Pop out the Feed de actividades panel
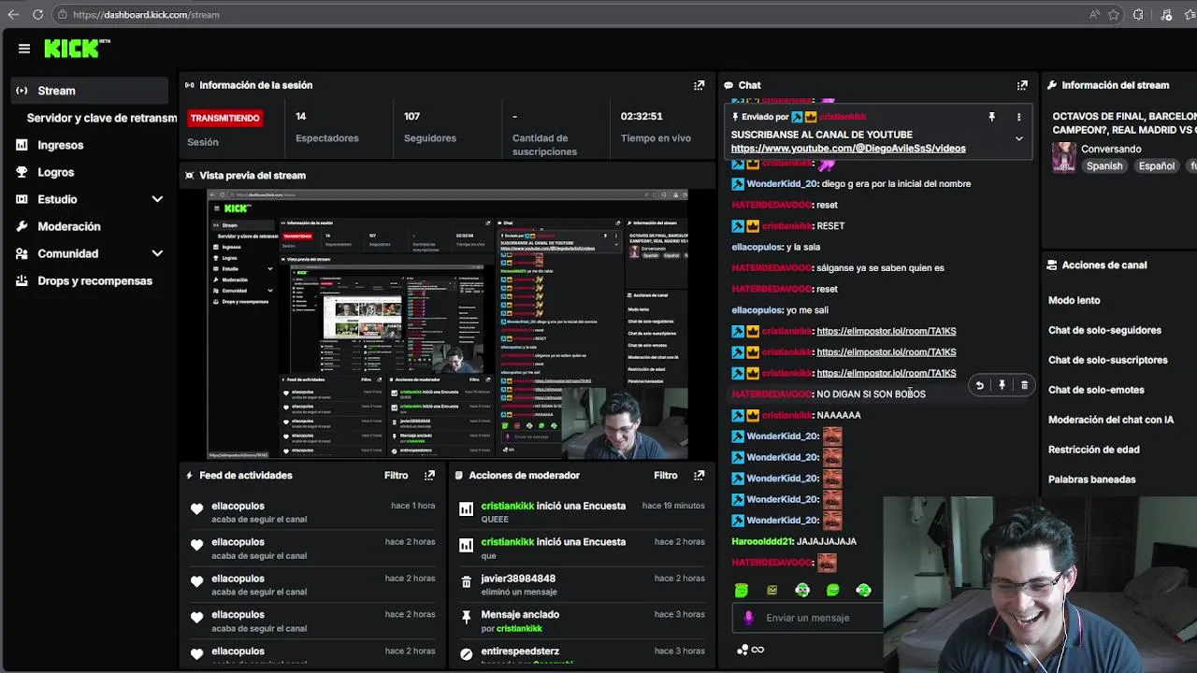 [x=429, y=475]
